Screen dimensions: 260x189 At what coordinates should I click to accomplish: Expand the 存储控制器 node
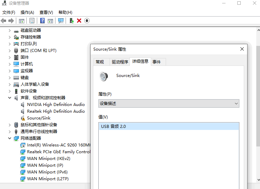(x=9, y=37)
